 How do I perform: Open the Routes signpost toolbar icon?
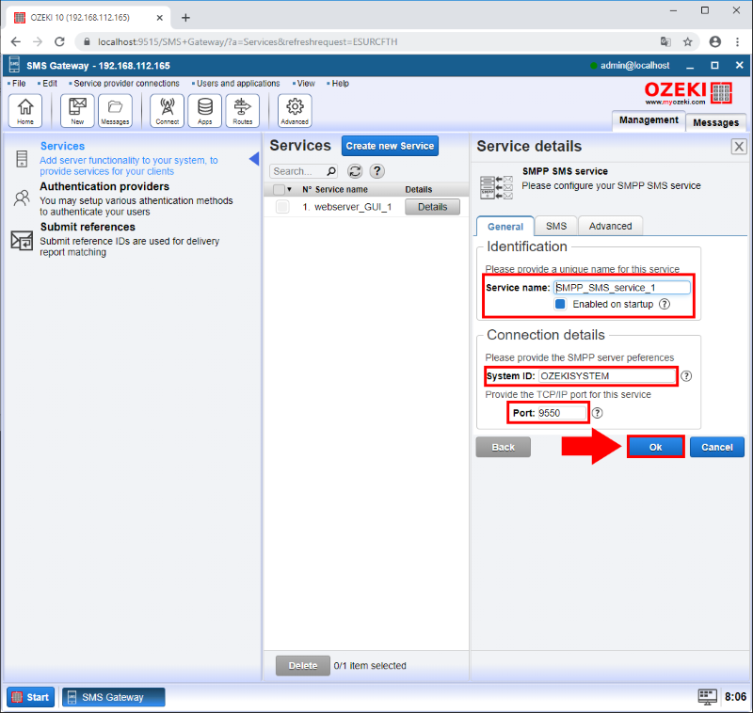[x=243, y=110]
